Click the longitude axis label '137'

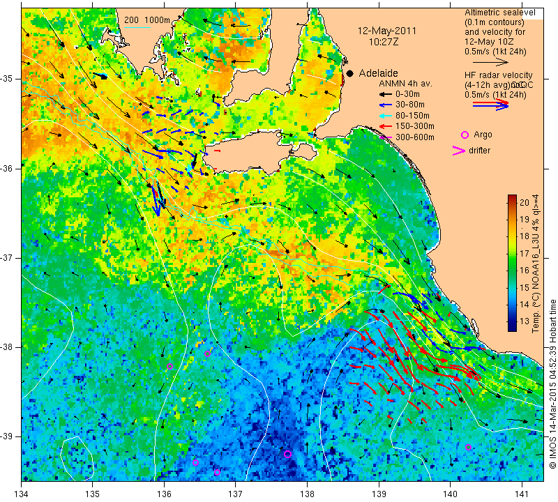point(235,494)
